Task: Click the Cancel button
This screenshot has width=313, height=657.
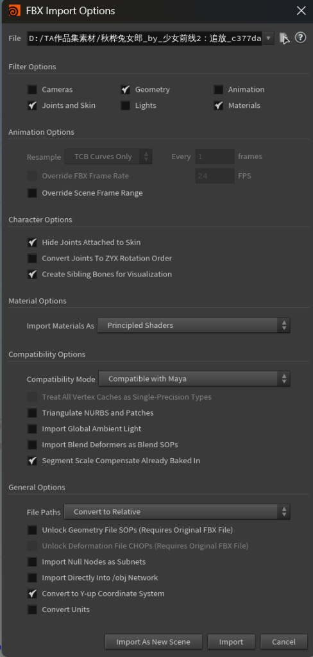Action: click(283, 642)
